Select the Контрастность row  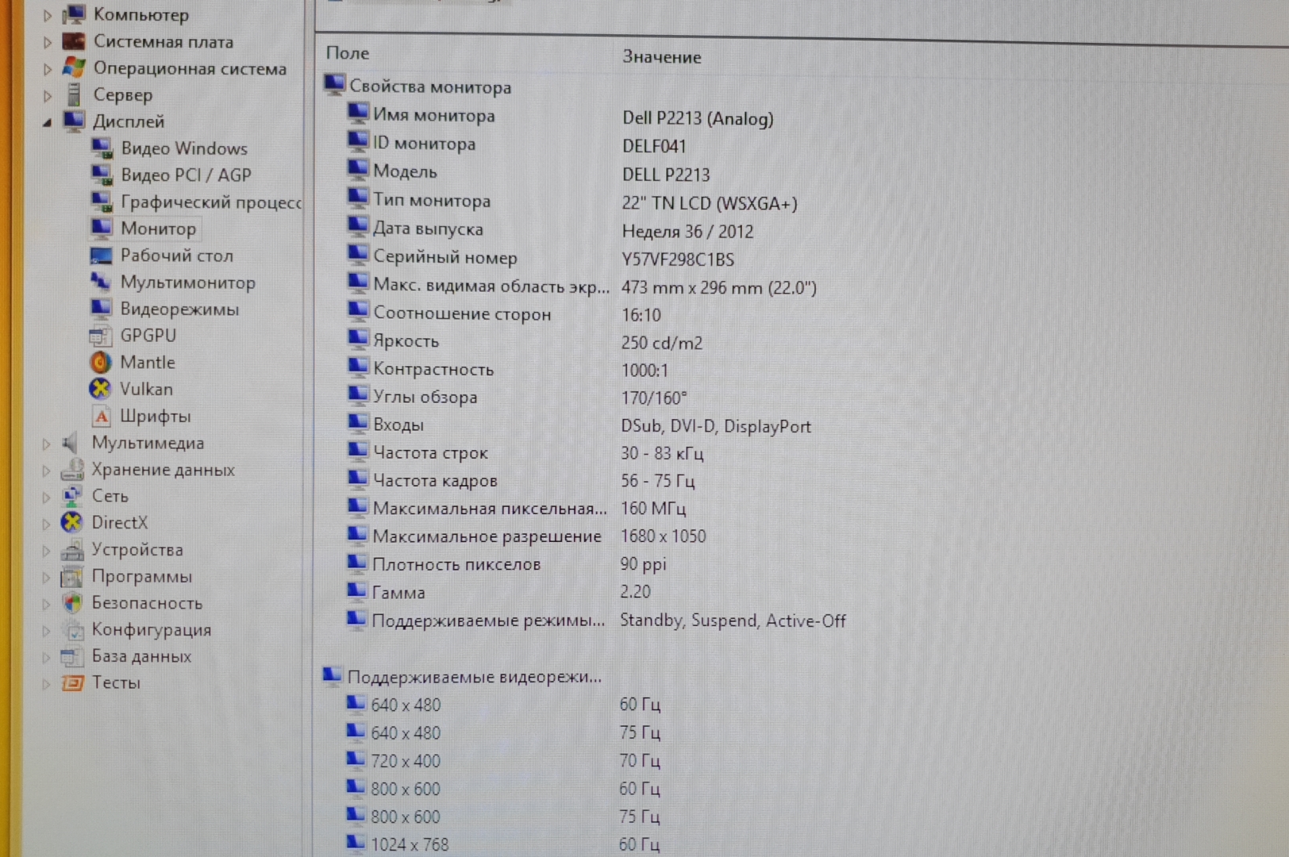[x=508, y=370]
